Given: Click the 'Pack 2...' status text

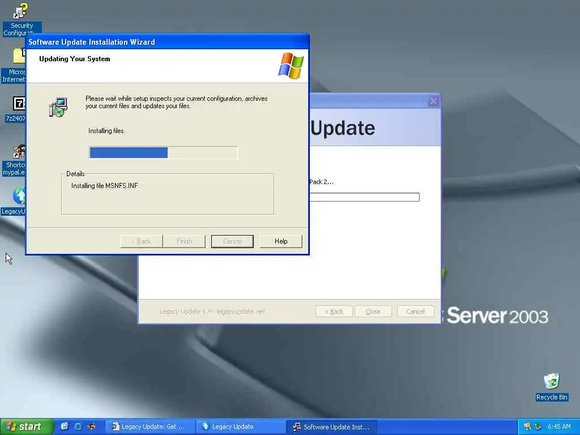Looking at the screenshot, I should click(321, 182).
